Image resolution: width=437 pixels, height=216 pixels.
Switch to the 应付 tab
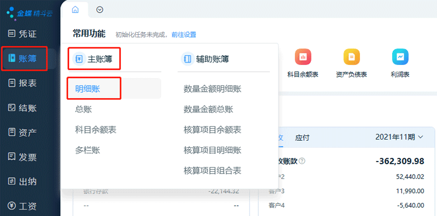(x=303, y=138)
